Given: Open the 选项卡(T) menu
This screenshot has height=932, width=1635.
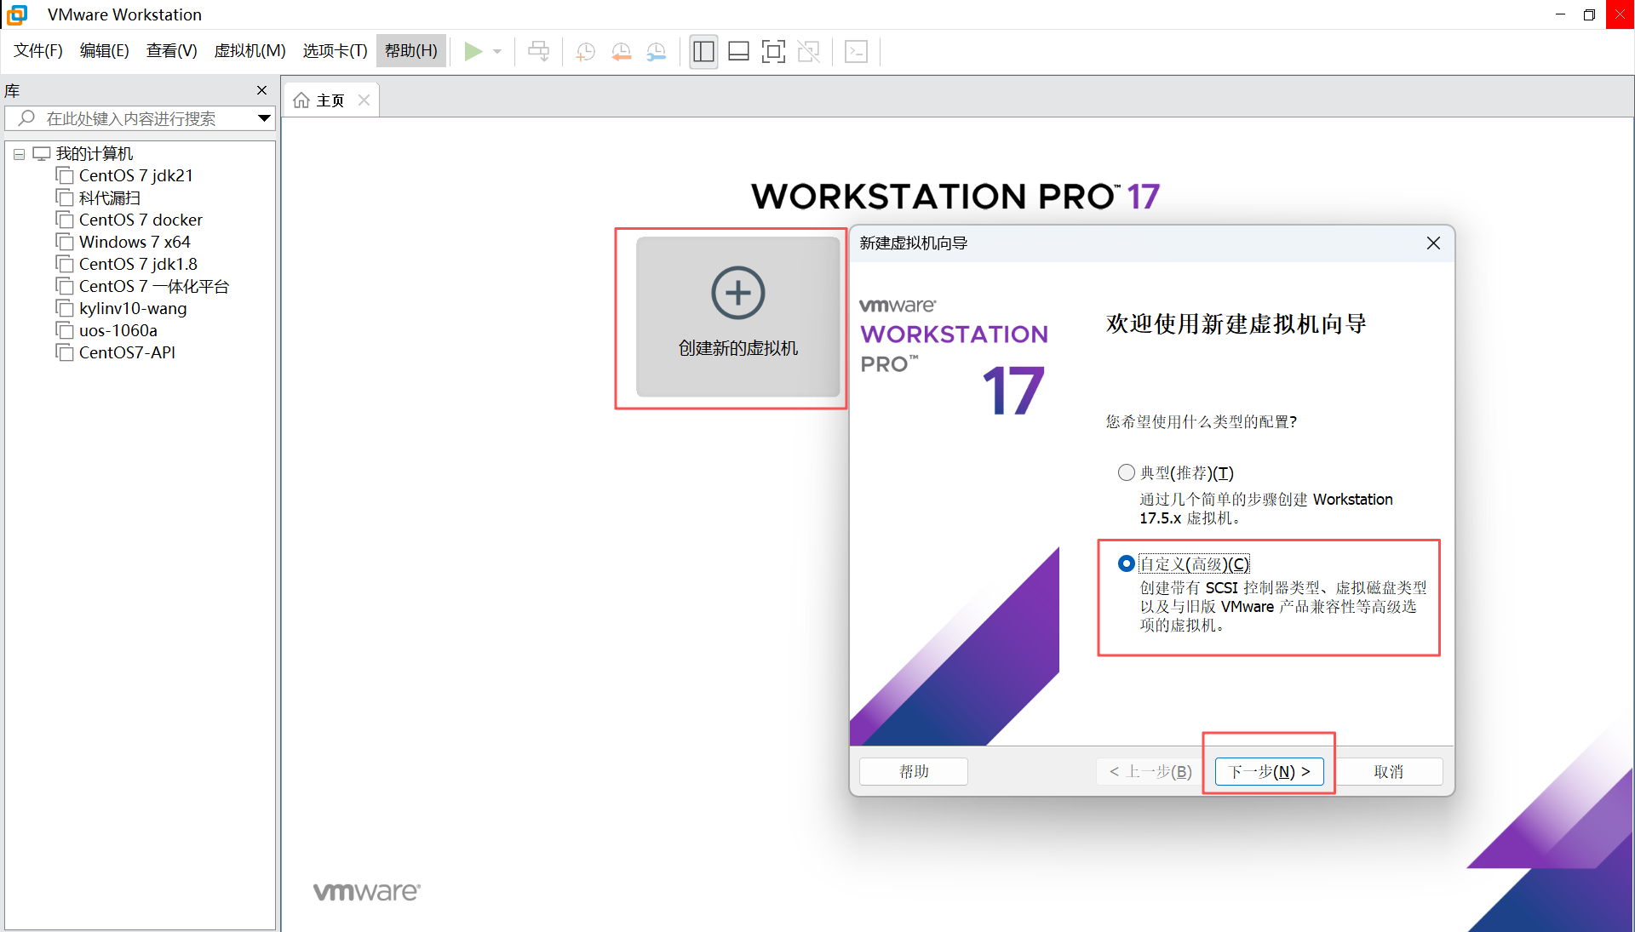Looking at the screenshot, I should [336, 51].
